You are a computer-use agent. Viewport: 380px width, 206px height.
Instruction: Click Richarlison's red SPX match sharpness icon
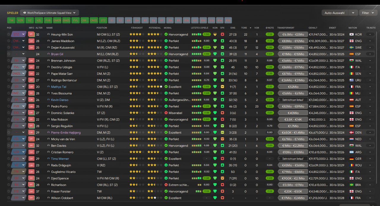click(x=222, y=185)
